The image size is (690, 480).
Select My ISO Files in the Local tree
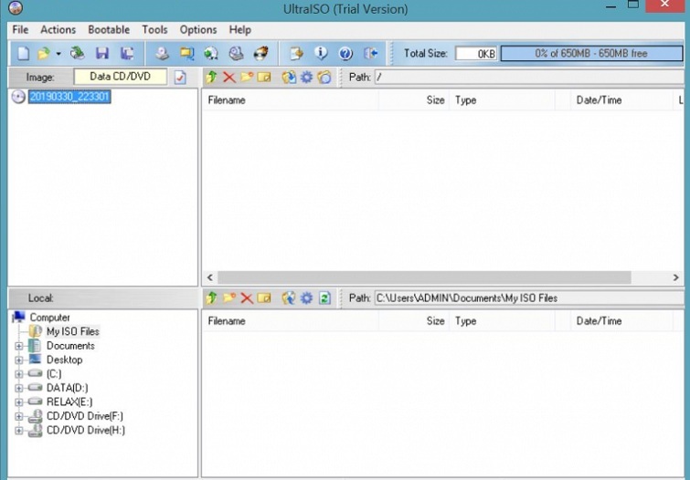coord(72,331)
